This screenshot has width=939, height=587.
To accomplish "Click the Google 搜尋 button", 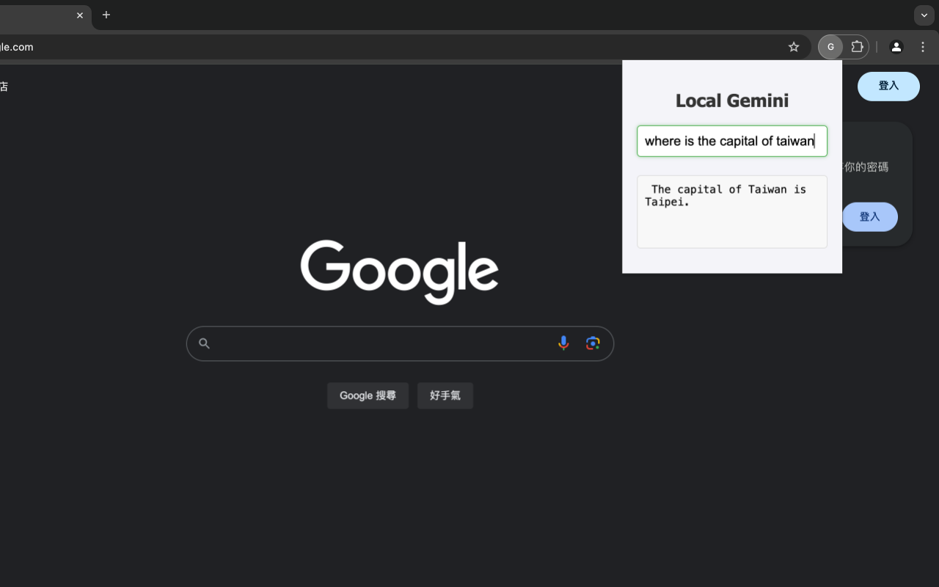I will [368, 395].
